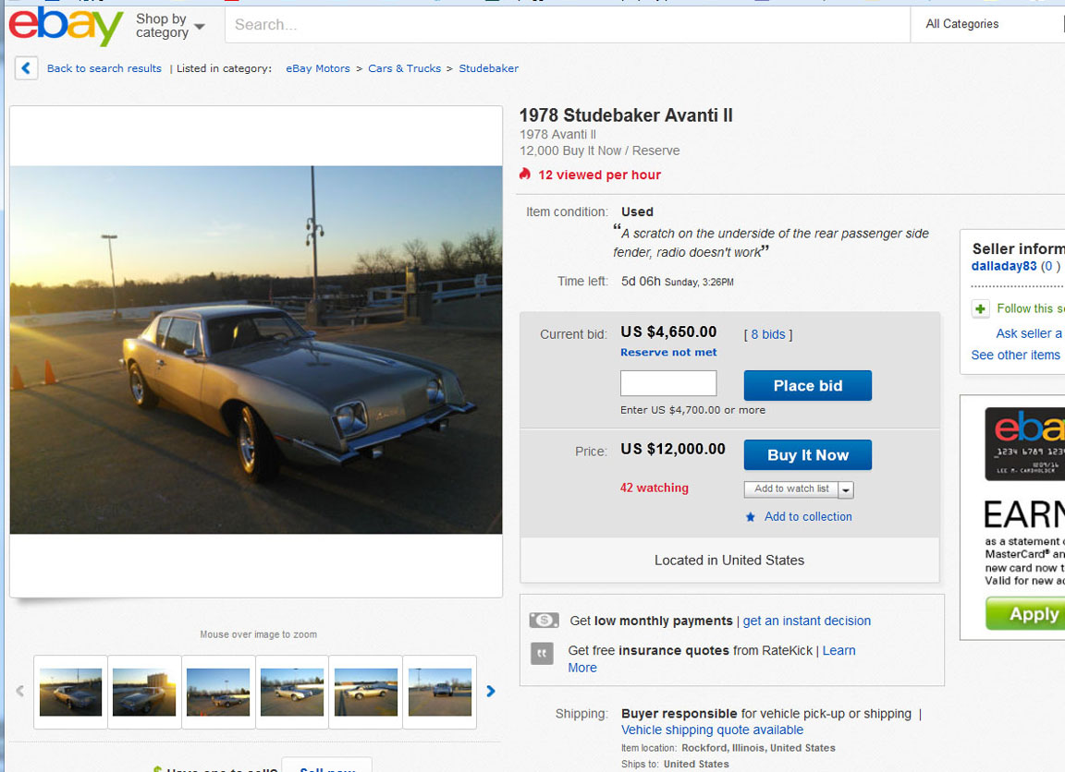
Task: Select the first car thumbnail
Action: pyautogui.click(x=71, y=692)
